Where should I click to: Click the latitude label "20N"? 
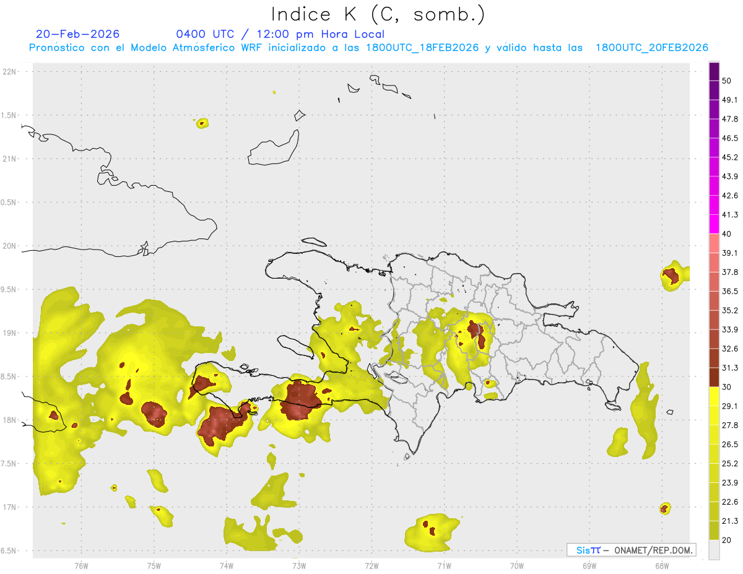coord(10,246)
